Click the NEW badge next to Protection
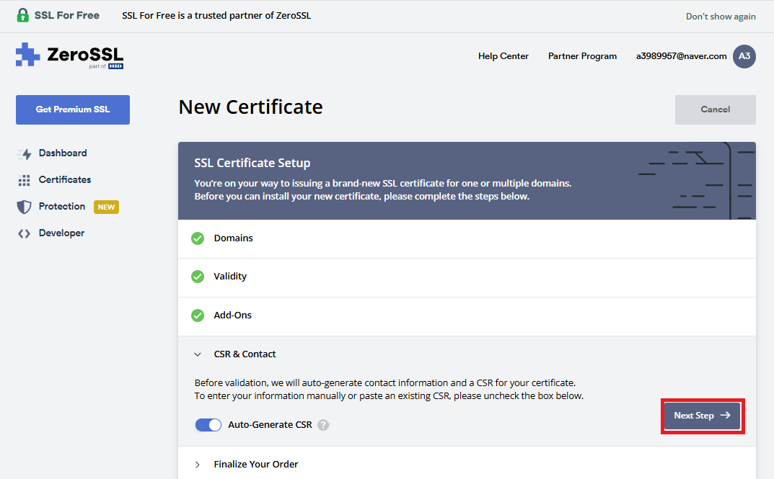 106,207
